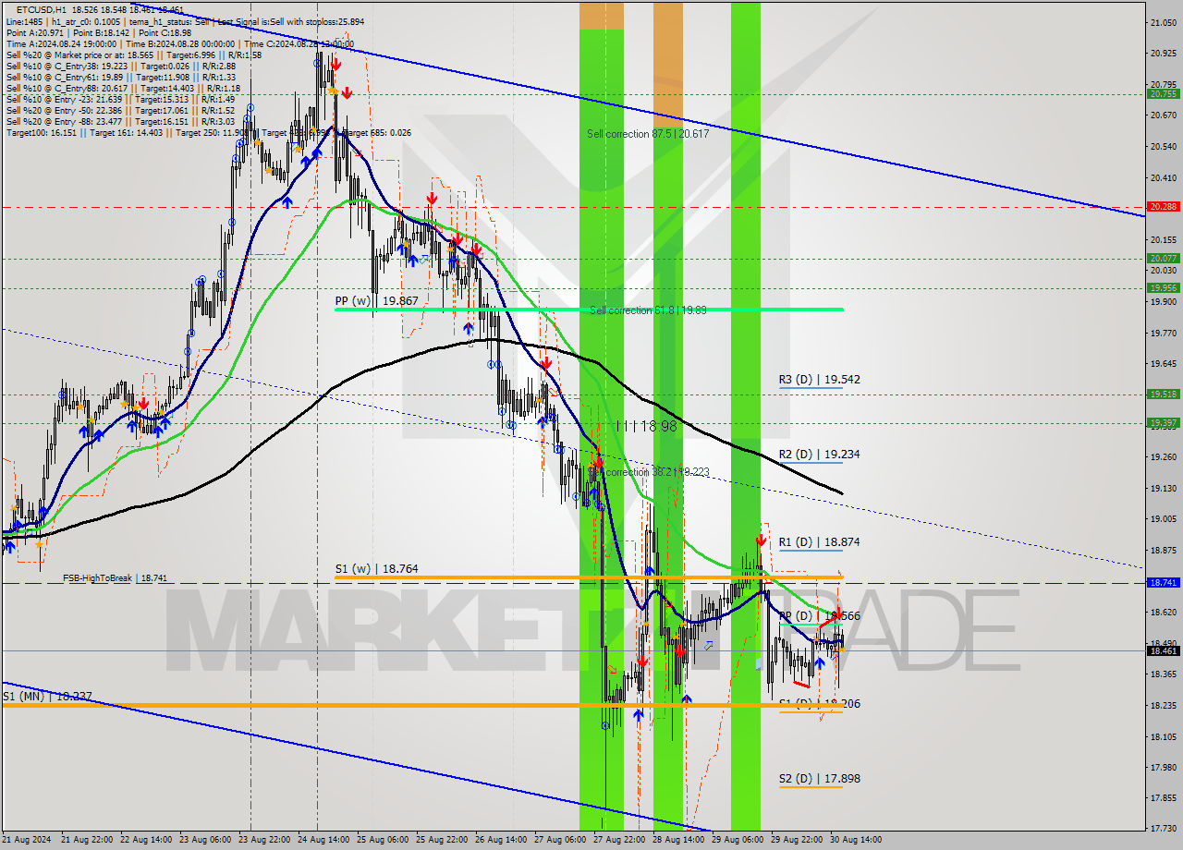The height and width of the screenshot is (850, 1183).
Task: Select the green 19.397 price tag
Action: pos(1163,423)
